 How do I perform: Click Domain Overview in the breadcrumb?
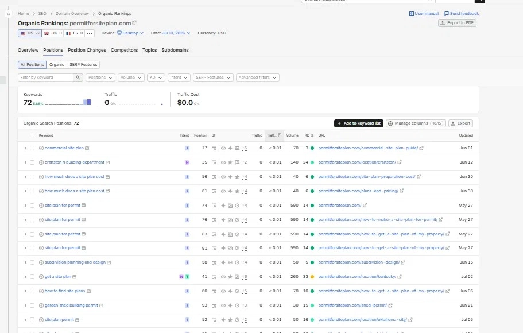(x=72, y=14)
